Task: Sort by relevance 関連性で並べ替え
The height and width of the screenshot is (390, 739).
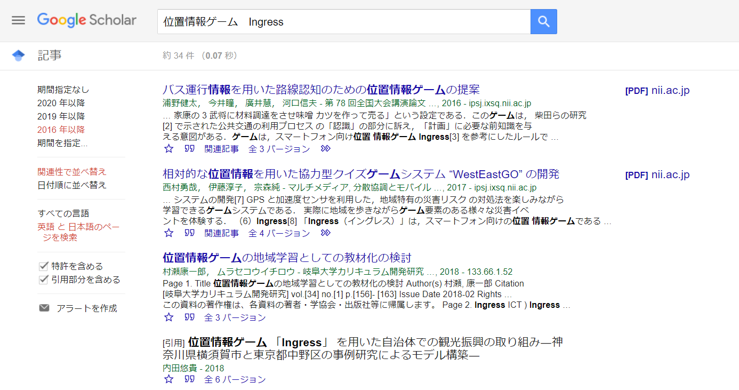Action: [72, 172]
